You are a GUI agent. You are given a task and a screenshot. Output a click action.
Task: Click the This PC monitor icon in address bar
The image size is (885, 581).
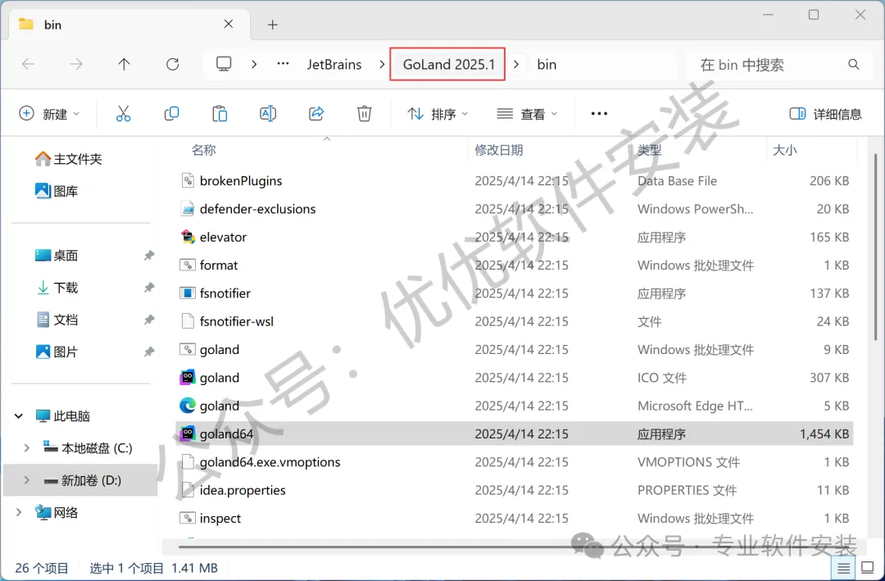(224, 64)
